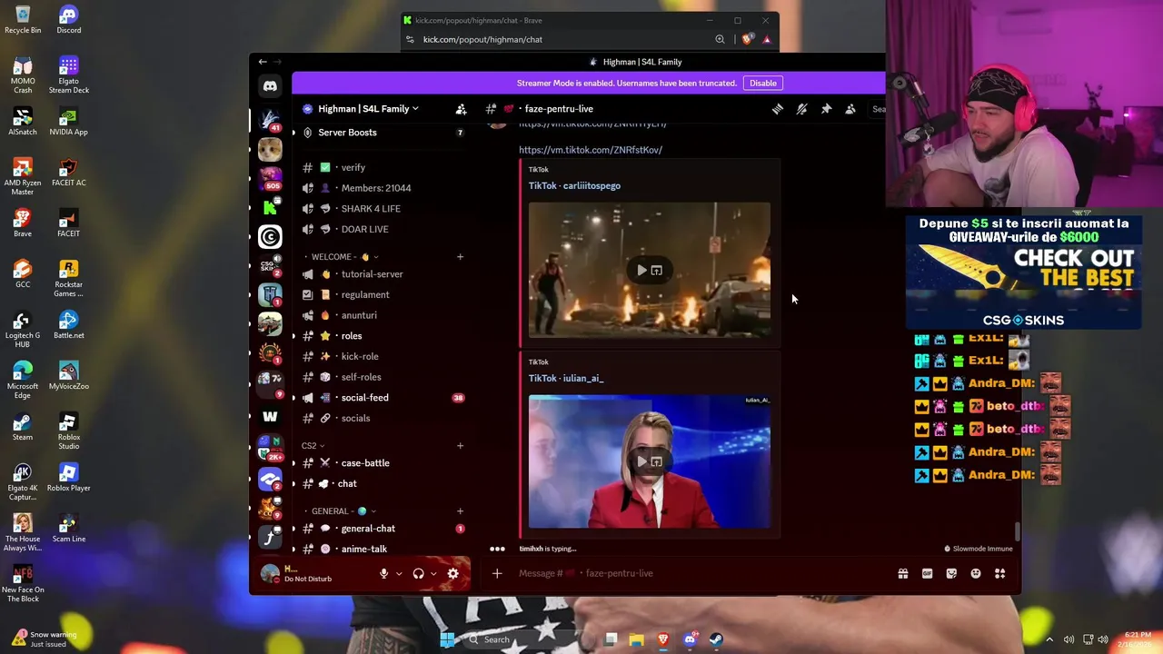Screen dimensions: 1163x654
Task: Open the anime-talk channel
Action: 383,549
